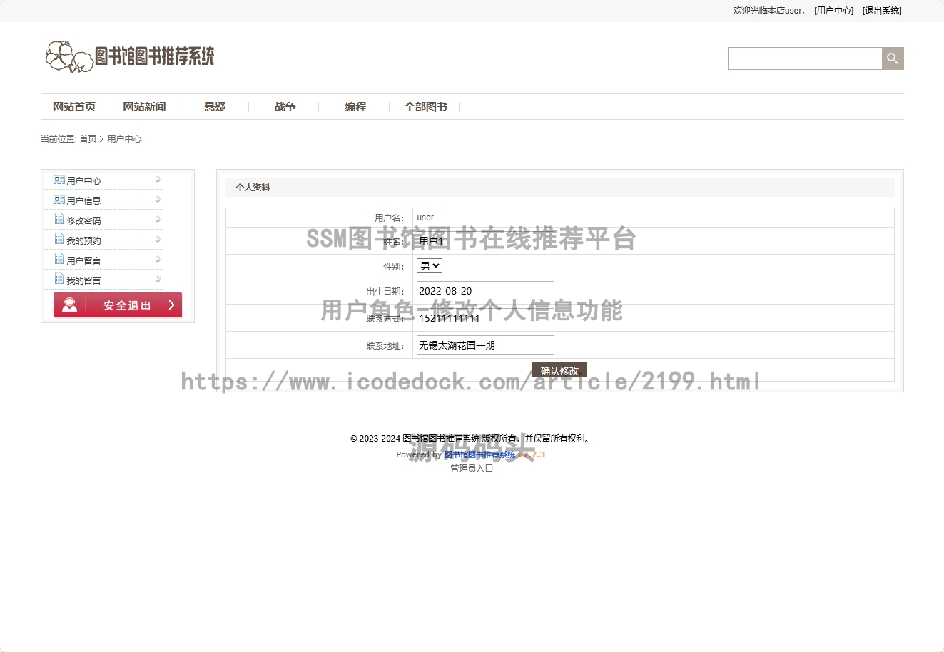The width and height of the screenshot is (944, 652).
Task: Open 用户留言 in the sidebar
Action: [83, 261]
